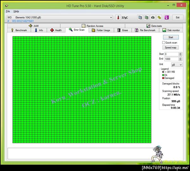Click the gray 381 MB legend swatch
Screen dimensions: 190x171
[163, 72]
